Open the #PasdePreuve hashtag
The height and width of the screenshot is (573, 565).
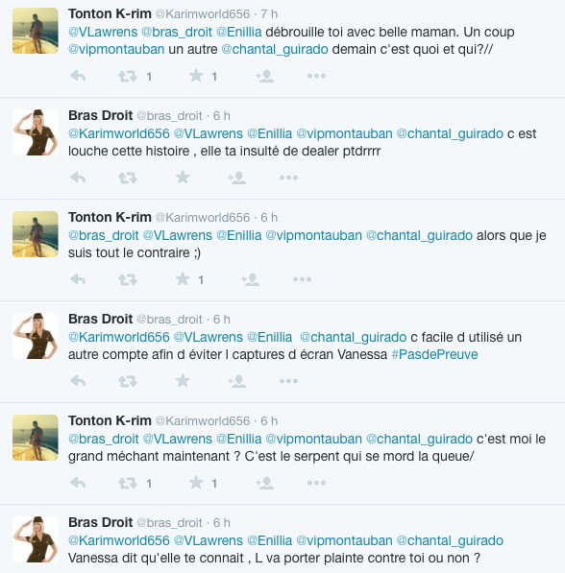point(434,354)
